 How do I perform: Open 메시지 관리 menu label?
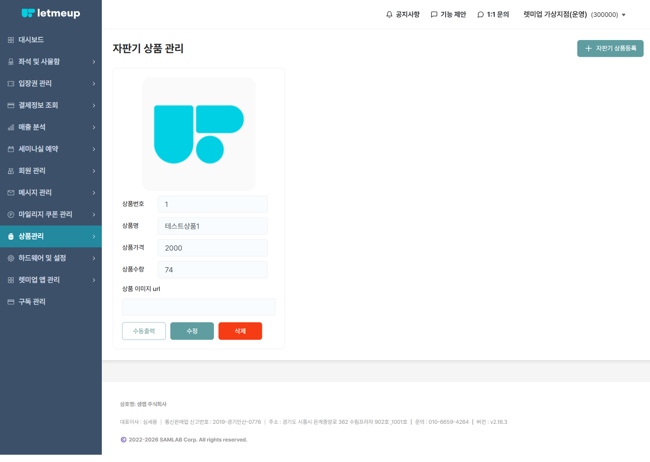[x=35, y=193]
